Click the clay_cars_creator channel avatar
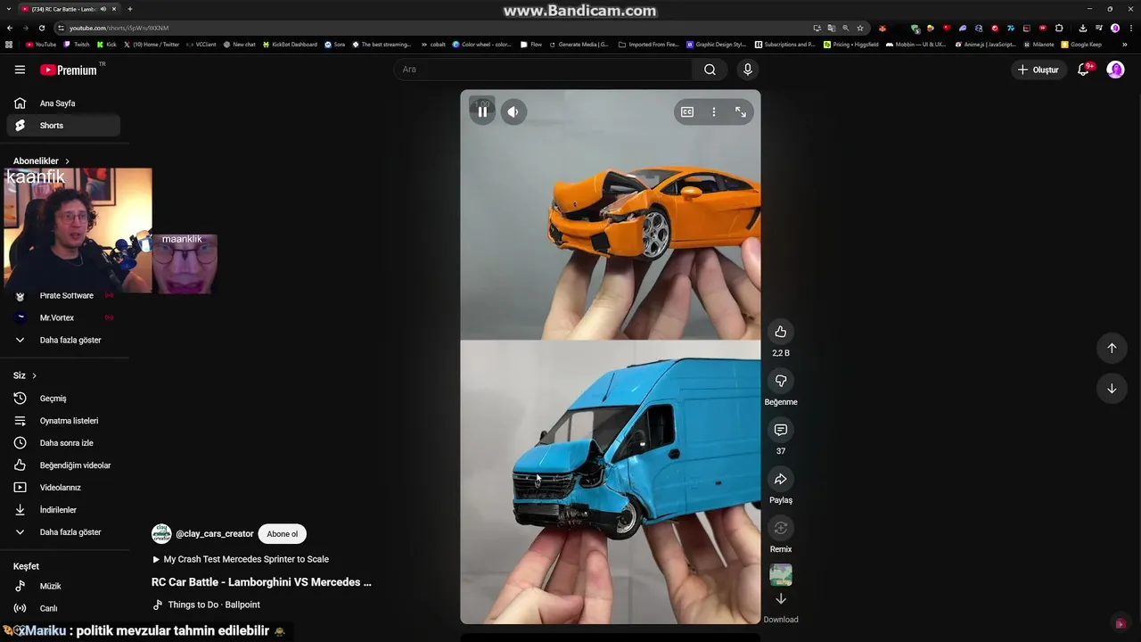Viewport: 1141px width, 642px height. (161, 533)
